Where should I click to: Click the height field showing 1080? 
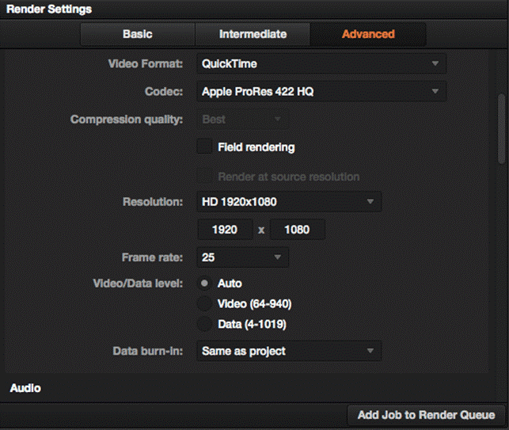click(298, 230)
